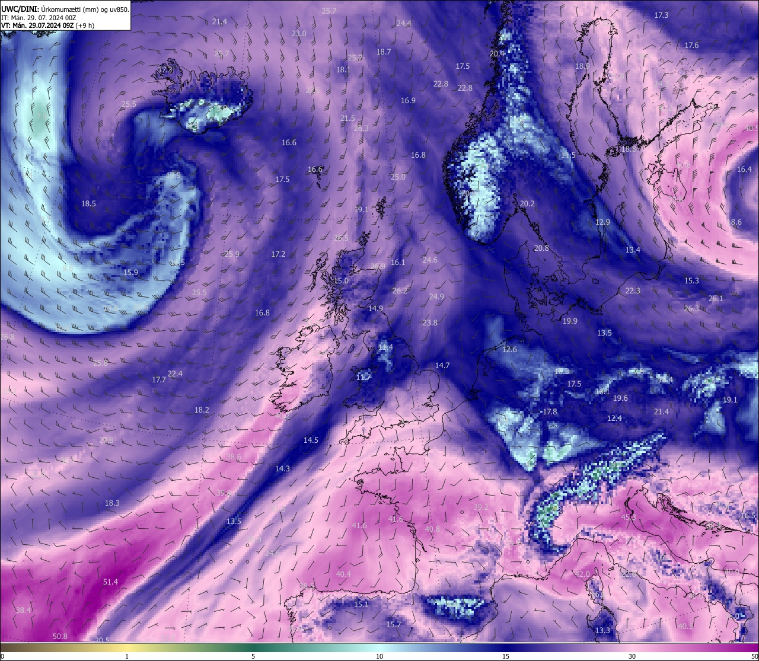Screen dimensions: 759x661
Task: Click the map value 17.7
Action: (159, 380)
